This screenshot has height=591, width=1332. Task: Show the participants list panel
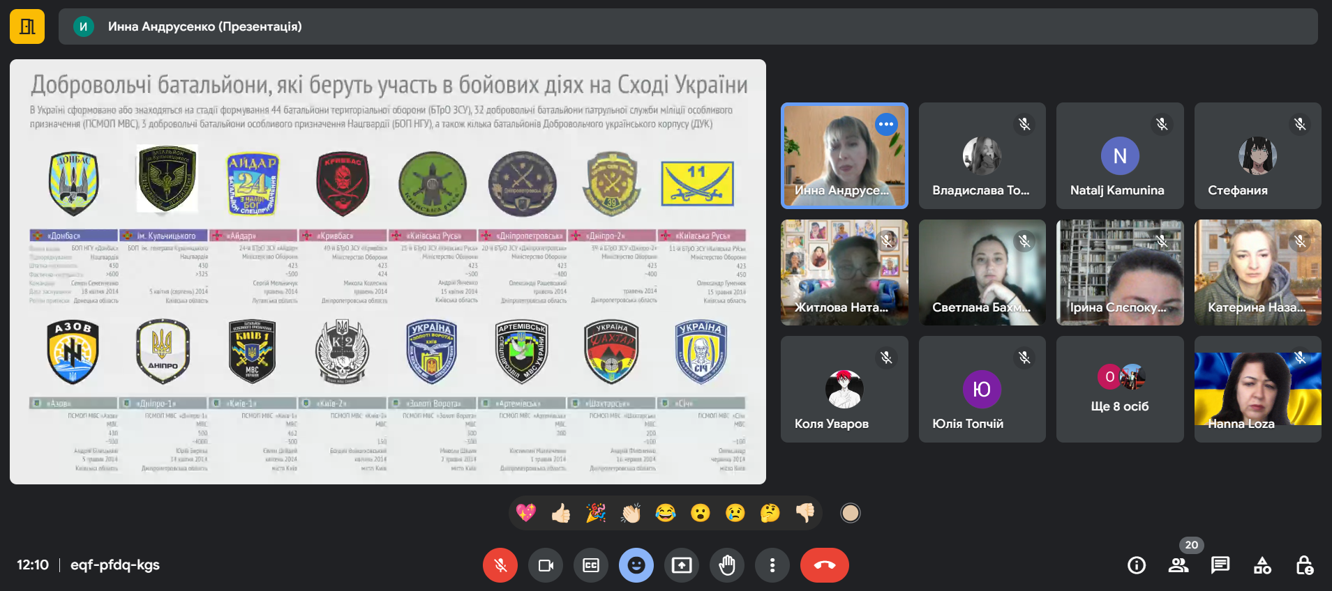click(1178, 565)
